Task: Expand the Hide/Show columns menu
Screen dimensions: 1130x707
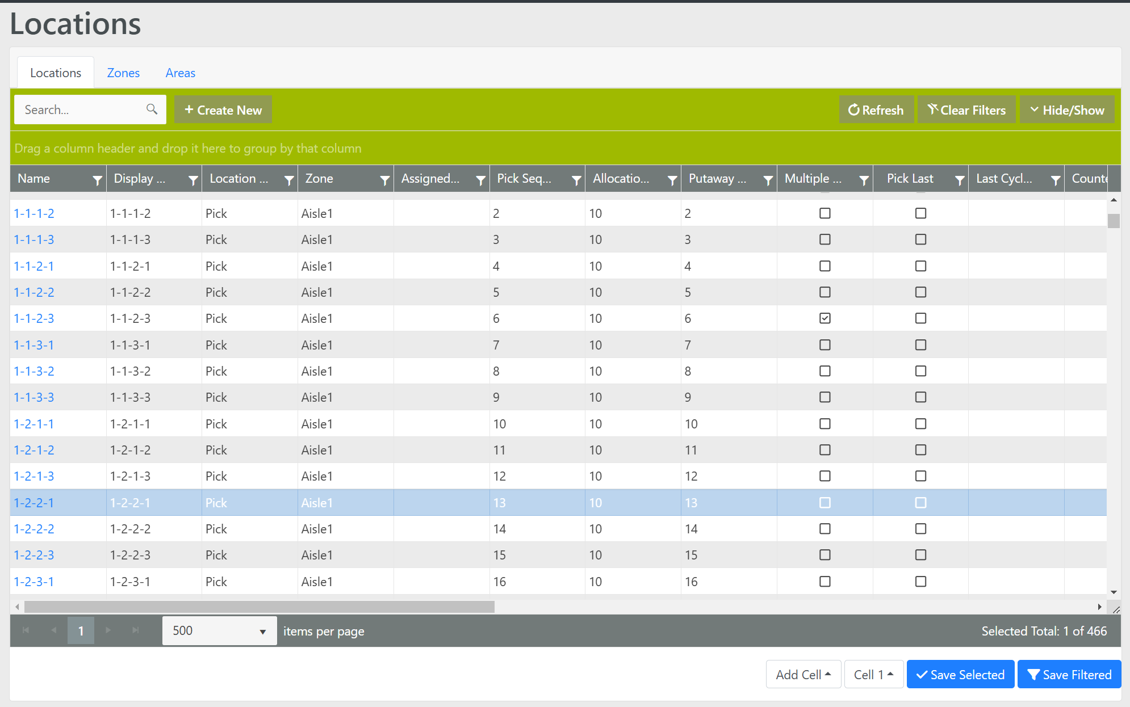Action: [1067, 110]
